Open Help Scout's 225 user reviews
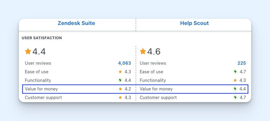Viewport: 270px width, 121px height. pyautogui.click(x=242, y=63)
